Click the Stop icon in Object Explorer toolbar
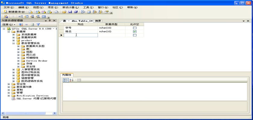The width and height of the screenshot is (253, 120). point(27,25)
